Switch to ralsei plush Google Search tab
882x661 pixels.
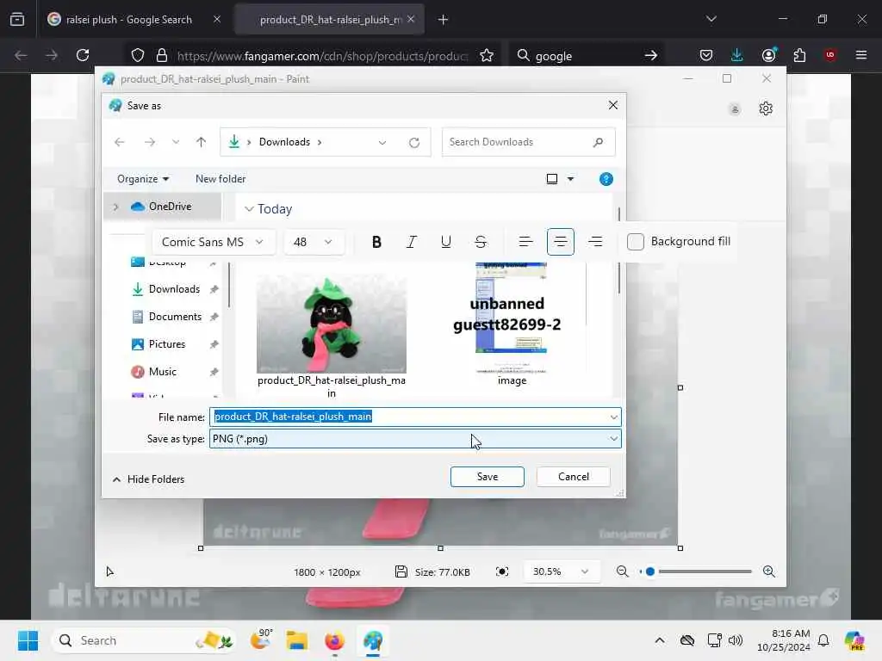[x=128, y=20]
